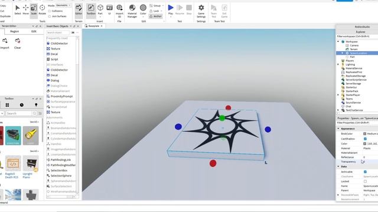The height and width of the screenshot is (212, 378).
Task: Select Terrain in the Explorer tree
Action: coord(354,49)
